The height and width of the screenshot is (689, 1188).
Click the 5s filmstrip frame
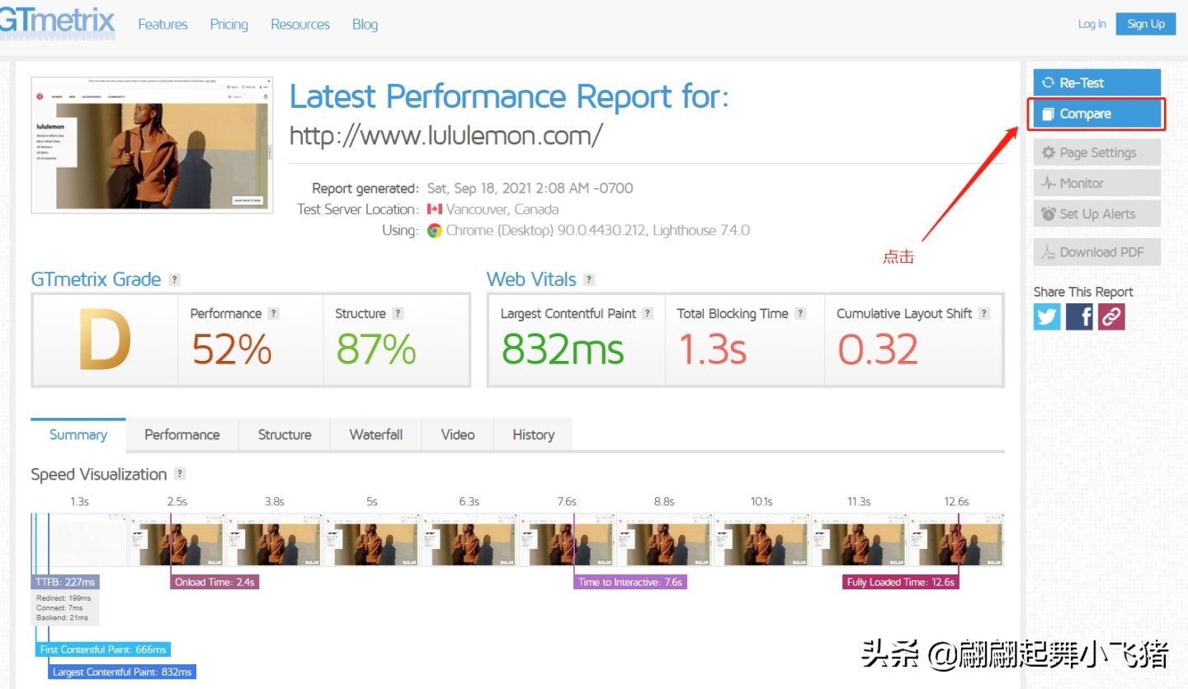(x=372, y=540)
